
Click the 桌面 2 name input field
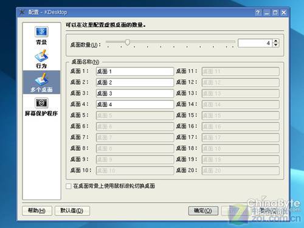(135, 83)
